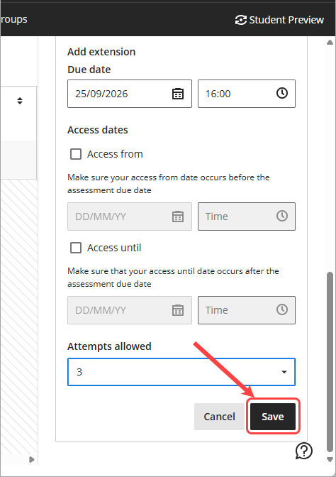Click the Access from clock icon
Image resolution: width=336 pixels, height=477 pixels.
point(282,216)
